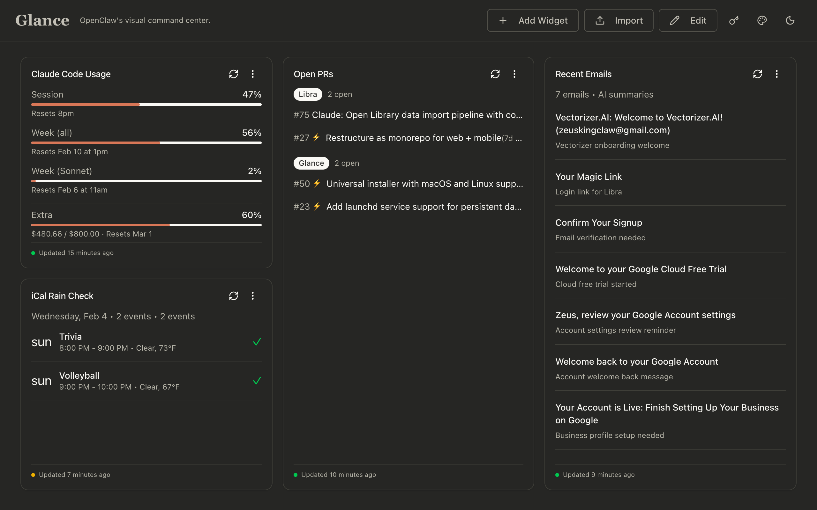
Task: Open the Claude Code Usage overflow menu
Action: (253, 74)
